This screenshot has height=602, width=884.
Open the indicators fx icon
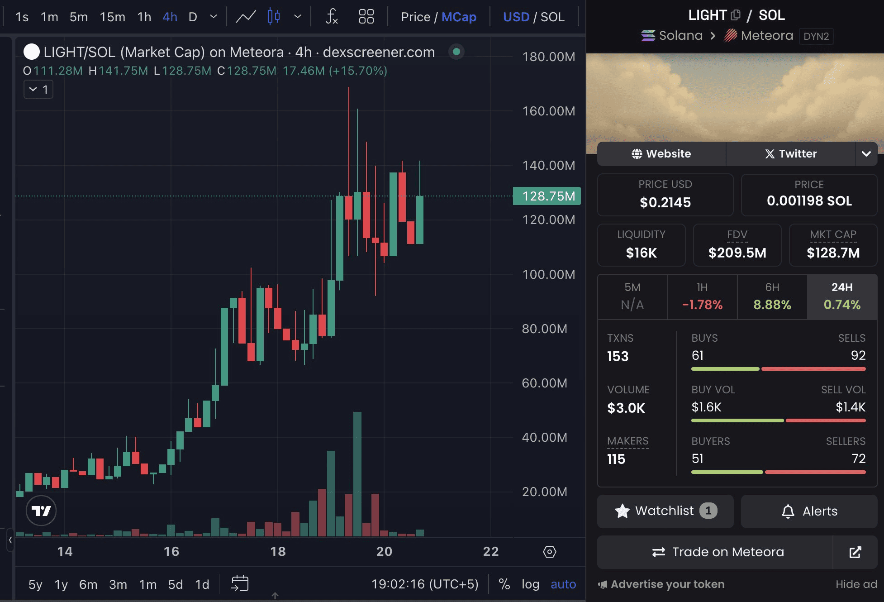[x=332, y=17]
